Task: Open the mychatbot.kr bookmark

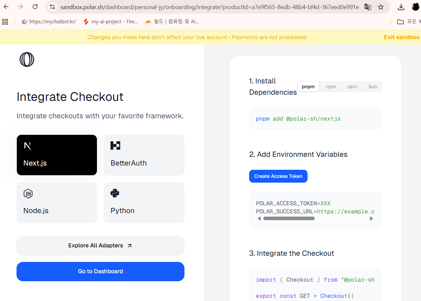Action: (49, 22)
